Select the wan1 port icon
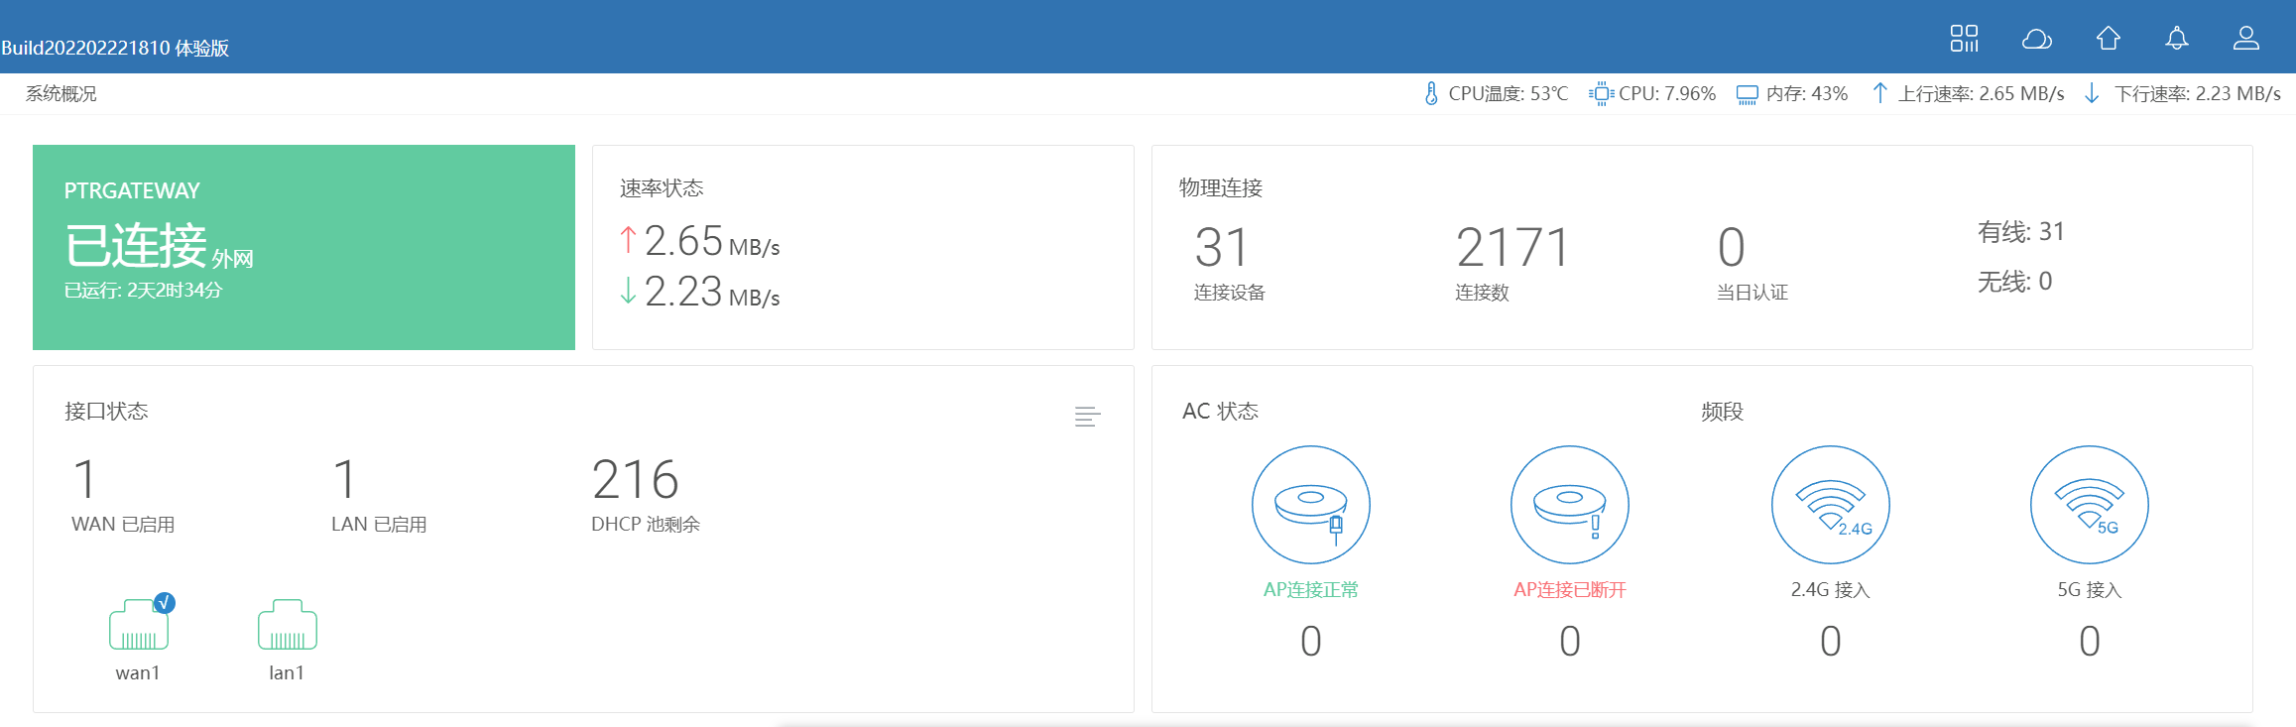Viewport: 2296px width, 727px height. click(x=139, y=625)
